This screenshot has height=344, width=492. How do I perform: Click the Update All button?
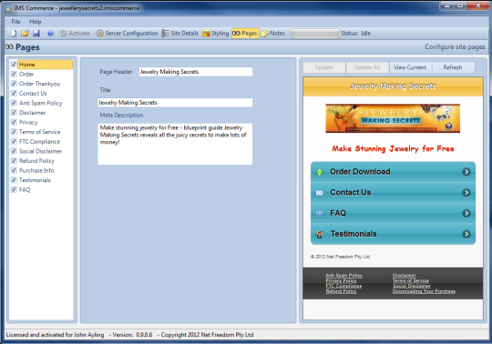click(x=367, y=67)
